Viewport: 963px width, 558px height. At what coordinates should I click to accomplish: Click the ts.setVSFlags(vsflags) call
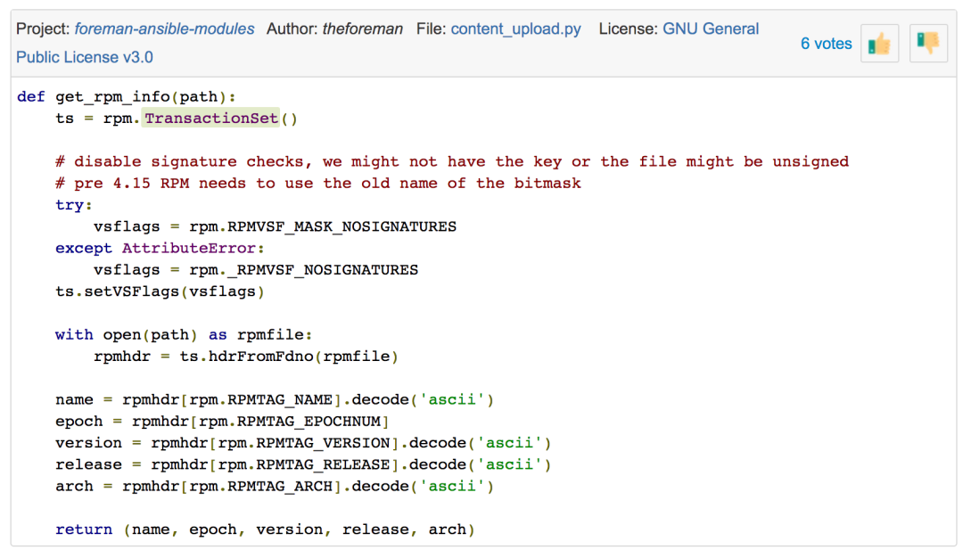160,291
